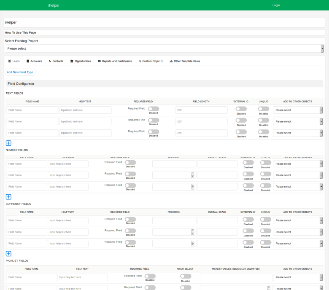Click Field Name input in first Picklist Fields row
This screenshot has width=329, height=290.
pyautogui.click(x=32, y=277)
